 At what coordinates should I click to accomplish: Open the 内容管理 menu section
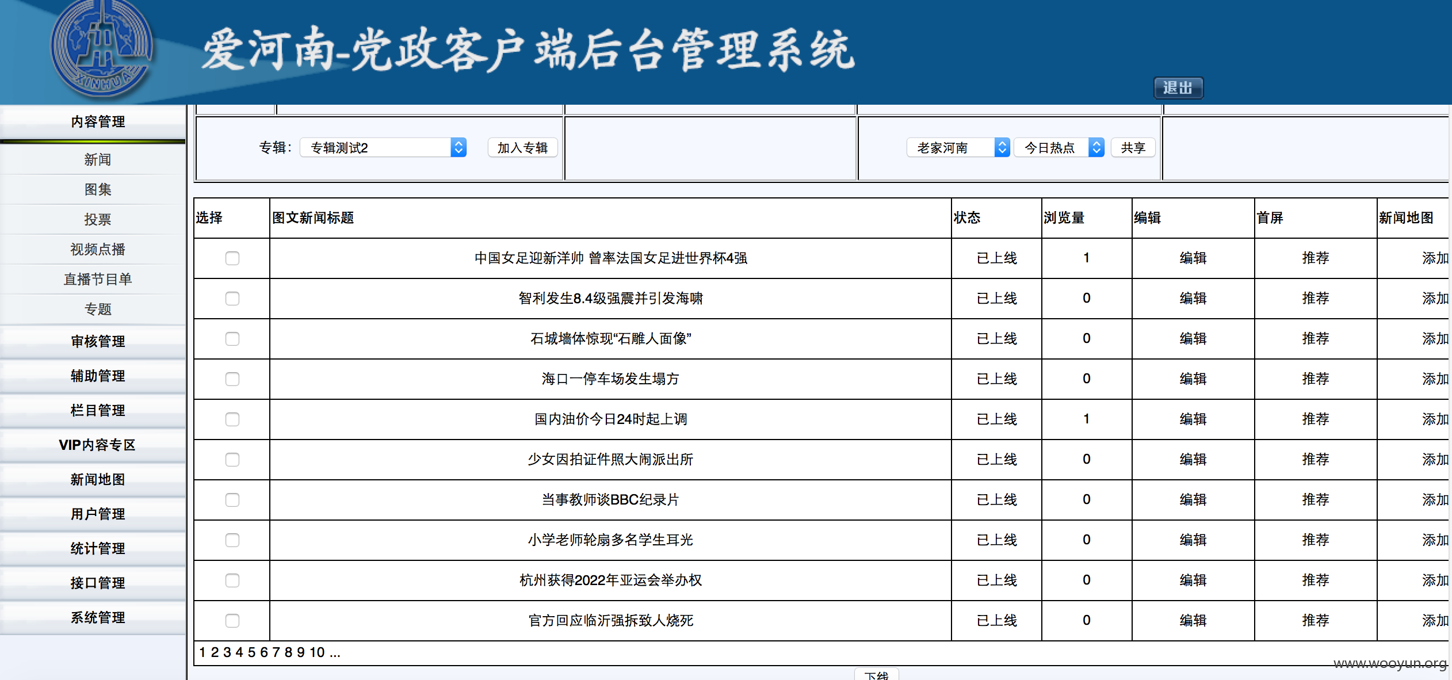[x=93, y=122]
